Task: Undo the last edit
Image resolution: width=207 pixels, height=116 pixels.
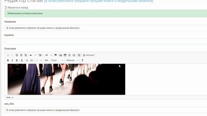Action: tap(31, 55)
